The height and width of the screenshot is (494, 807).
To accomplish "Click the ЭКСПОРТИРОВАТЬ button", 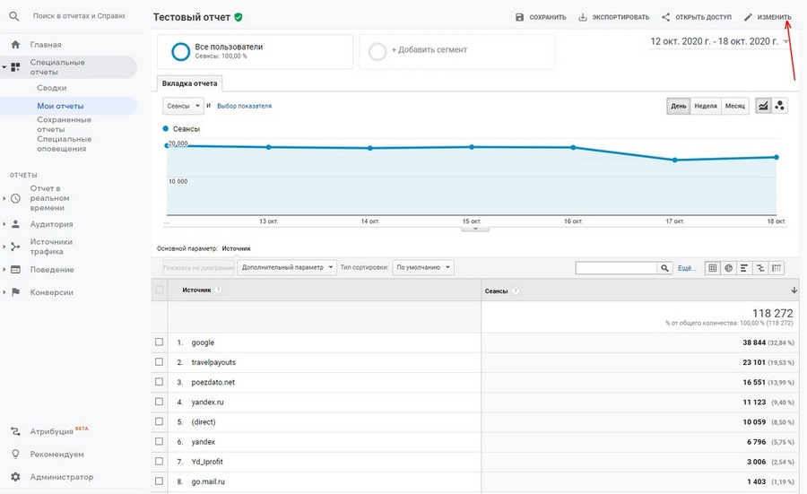I will 614,17.
